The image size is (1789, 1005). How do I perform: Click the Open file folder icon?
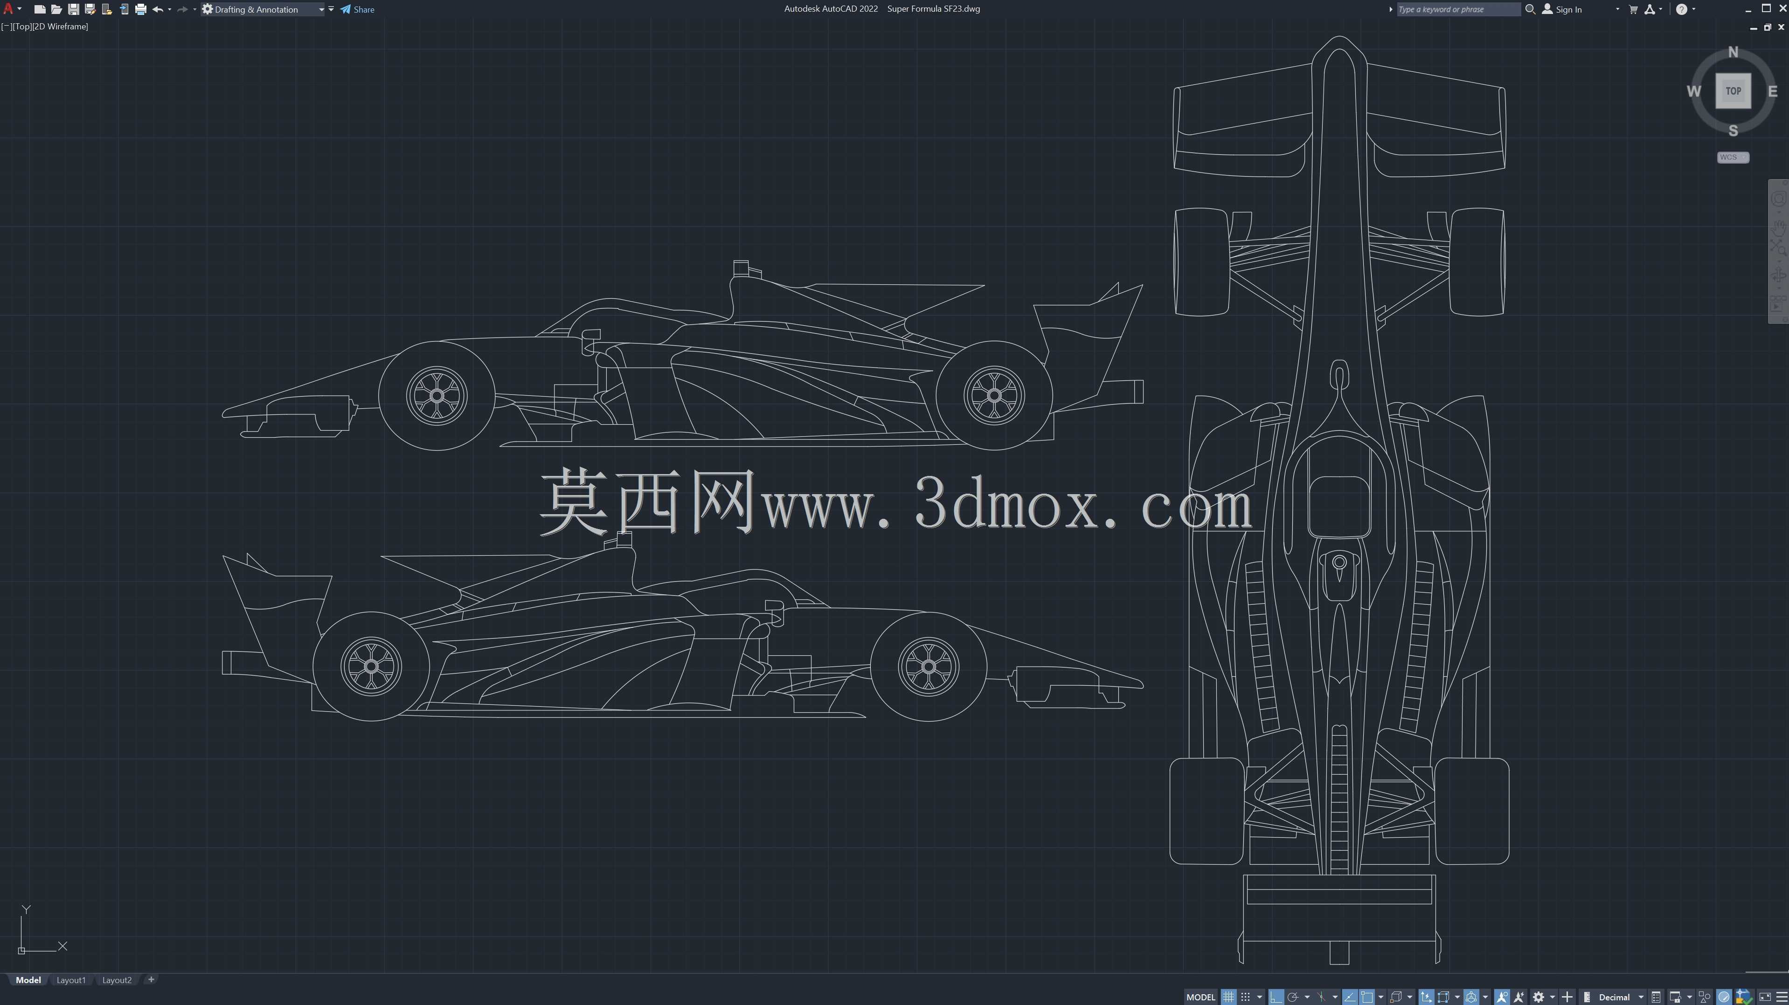56,9
